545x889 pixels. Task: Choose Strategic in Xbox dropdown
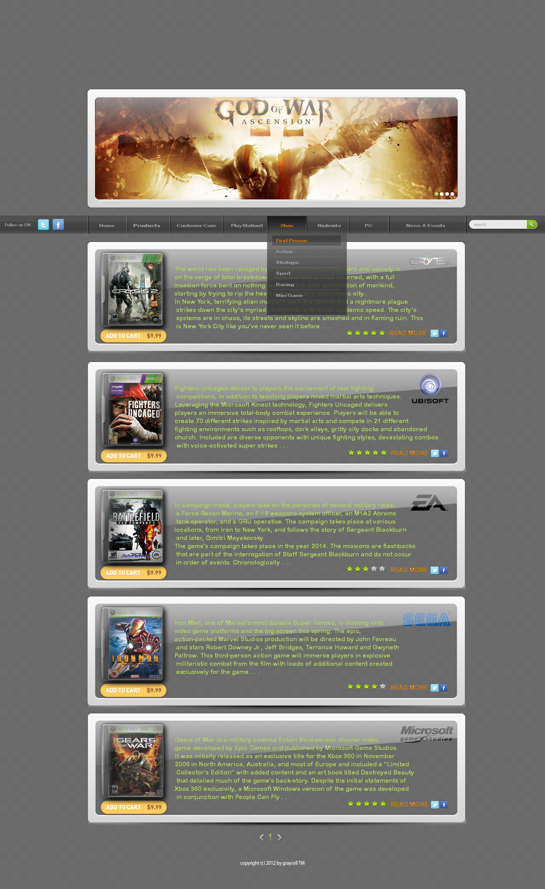[306, 262]
